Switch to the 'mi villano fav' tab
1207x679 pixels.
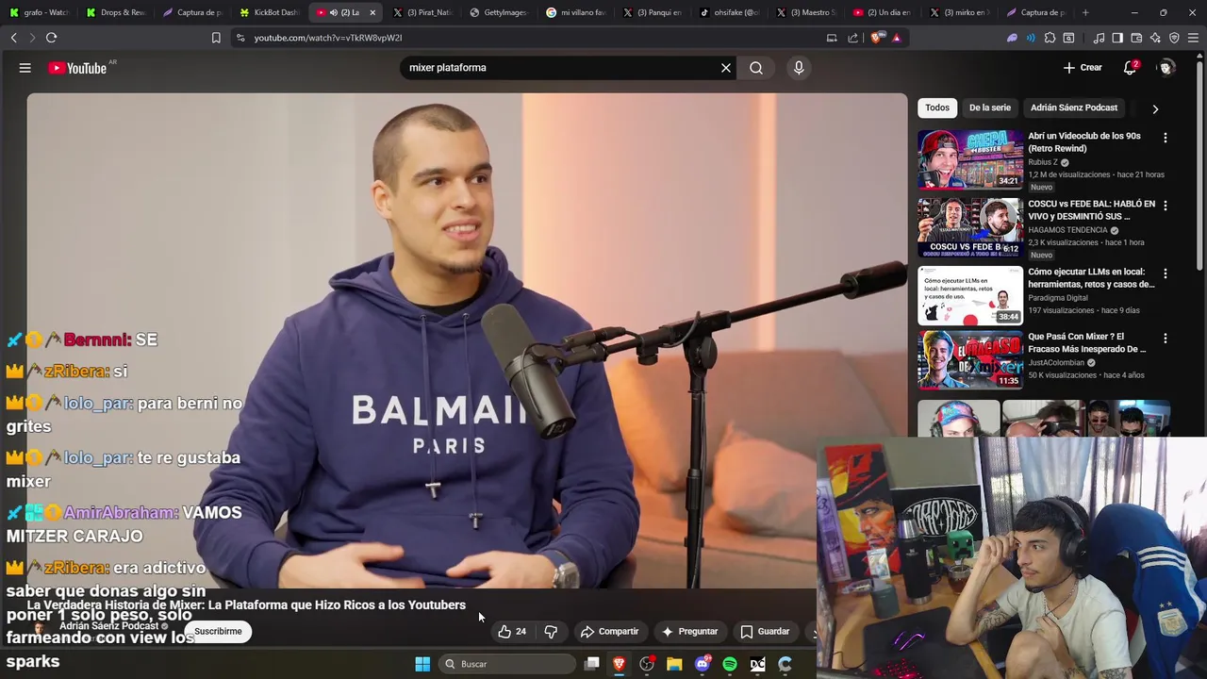tap(575, 12)
